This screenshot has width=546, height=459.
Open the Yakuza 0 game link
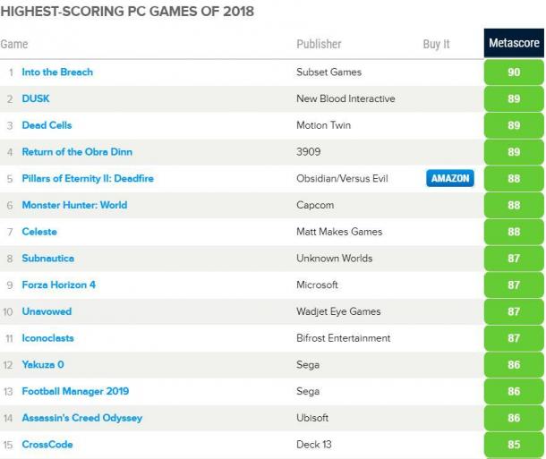pos(43,365)
